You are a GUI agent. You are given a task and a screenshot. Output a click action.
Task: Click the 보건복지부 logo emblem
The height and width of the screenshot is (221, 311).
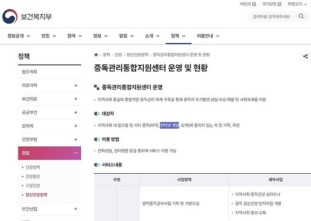click(10, 17)
